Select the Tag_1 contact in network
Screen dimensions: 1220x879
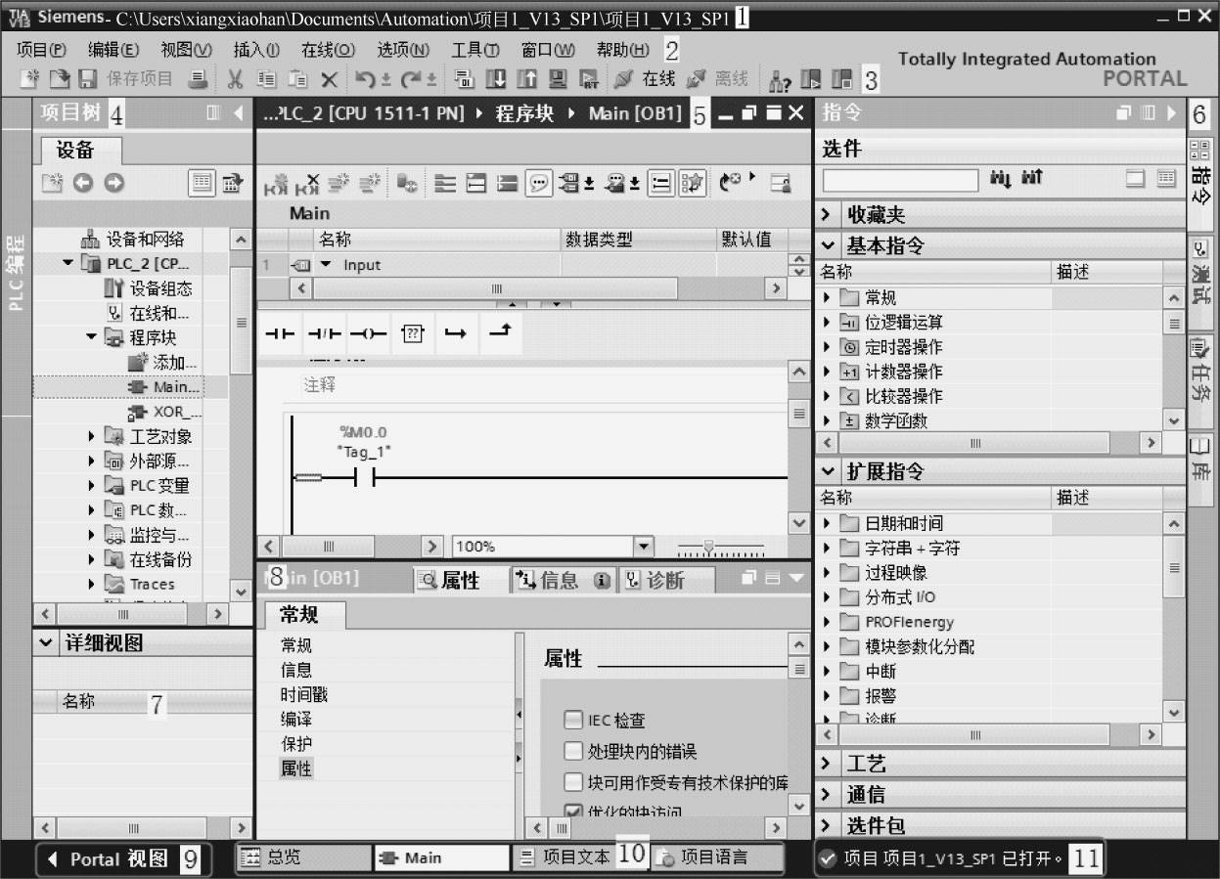pyautogui.click(x=363, y=478)
